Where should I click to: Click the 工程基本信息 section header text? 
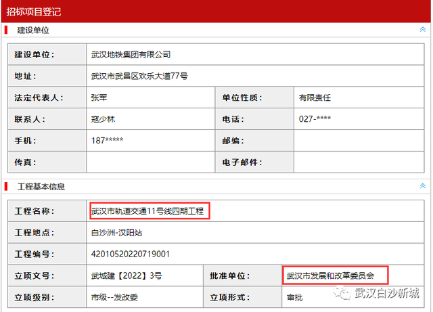41,187
